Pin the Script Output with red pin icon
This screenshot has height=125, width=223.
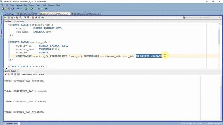click(x=6, y=74)
